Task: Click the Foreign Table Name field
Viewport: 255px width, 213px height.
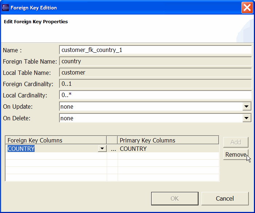Action: [155, 61]
